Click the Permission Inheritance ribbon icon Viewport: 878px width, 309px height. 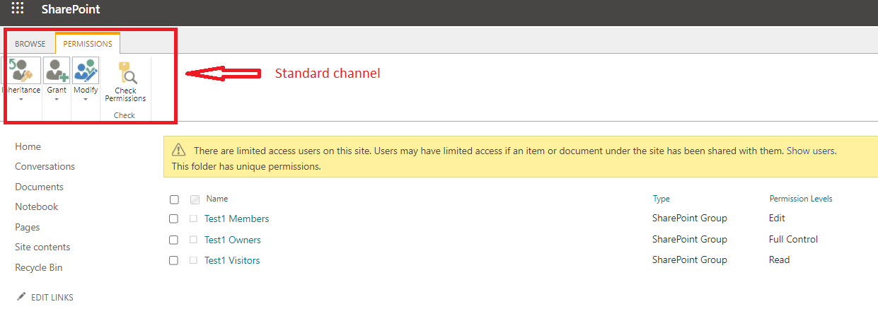click(x=21, y=71)
